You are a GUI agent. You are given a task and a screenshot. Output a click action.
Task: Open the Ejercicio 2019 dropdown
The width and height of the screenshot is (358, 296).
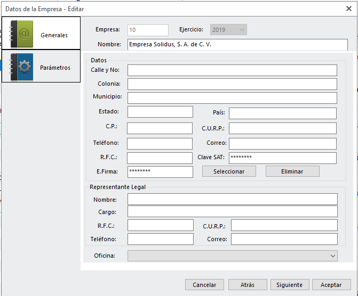pos(228,30)
